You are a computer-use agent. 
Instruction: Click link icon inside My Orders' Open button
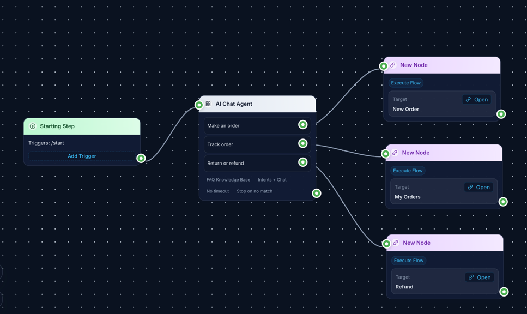(x=470, y=187)
